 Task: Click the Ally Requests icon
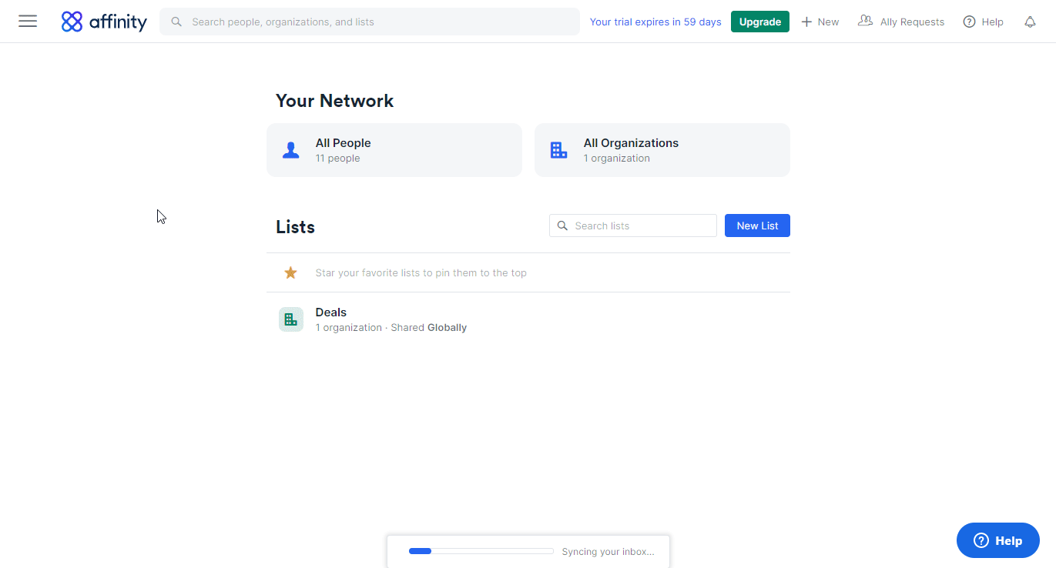(x=865, y=21)
